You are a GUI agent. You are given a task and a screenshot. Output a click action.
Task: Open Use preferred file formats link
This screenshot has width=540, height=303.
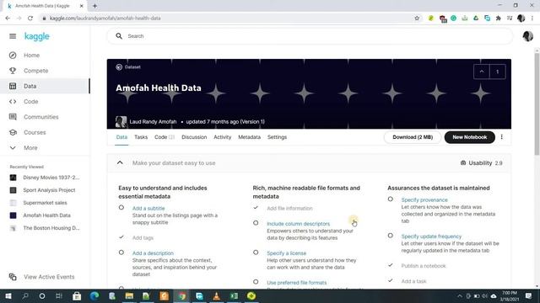[296, 283]
